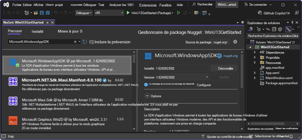
Task: Click the Hot Reload flame icon
Action: (185, 13)
